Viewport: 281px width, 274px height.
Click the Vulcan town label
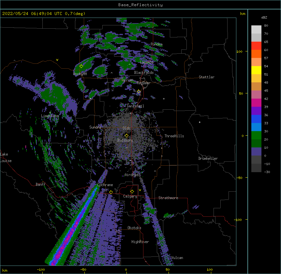click(x=177, y=258)
